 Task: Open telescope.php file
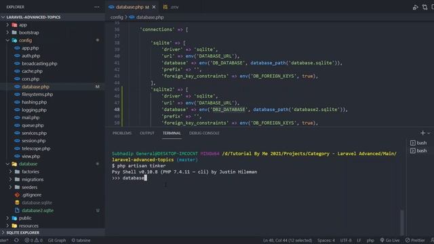tap(36, 148)
